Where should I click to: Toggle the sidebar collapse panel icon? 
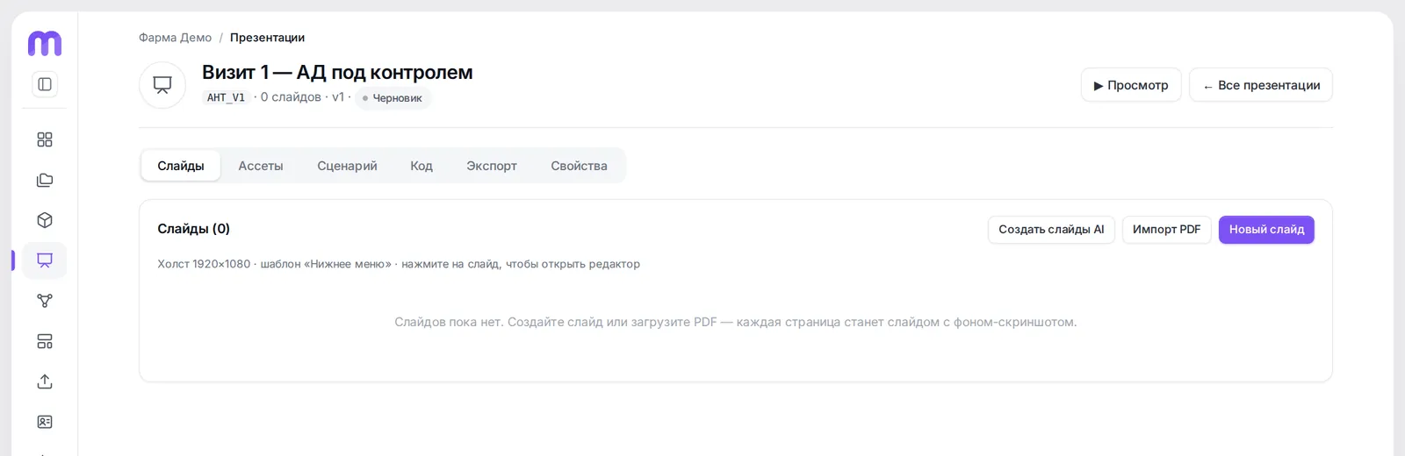pyautogui.click(x=45, y=84)
